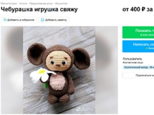Open the crocheted Cheburashka photo
Screen dimensions: 154x115
coord(59,70)
